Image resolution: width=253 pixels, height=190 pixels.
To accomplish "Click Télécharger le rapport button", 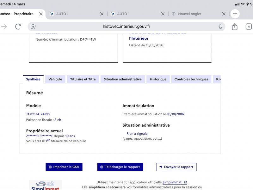I will (120, 167).
